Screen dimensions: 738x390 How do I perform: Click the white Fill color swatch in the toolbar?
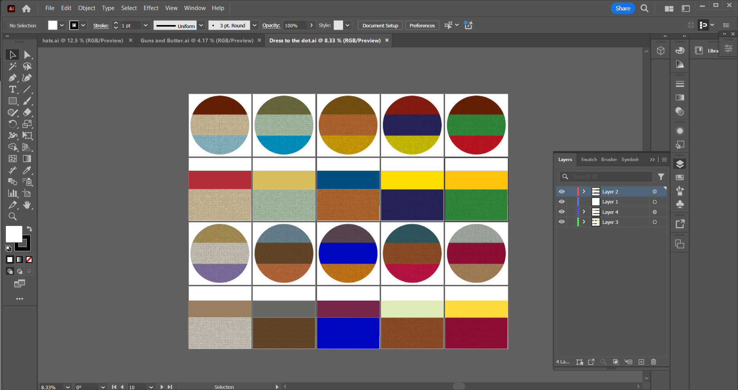pyautogui.click(x=14, y=234)
